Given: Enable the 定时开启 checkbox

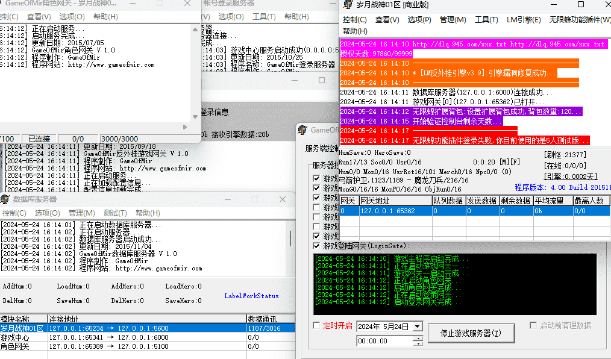Looking at the screenshot, I should click(316, 325).
